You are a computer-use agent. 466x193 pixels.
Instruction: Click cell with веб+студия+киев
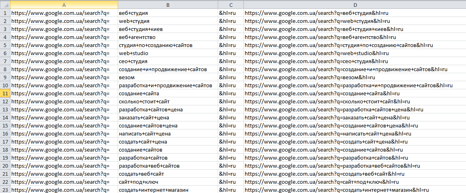pyautogui.click(x=168, y=29)
